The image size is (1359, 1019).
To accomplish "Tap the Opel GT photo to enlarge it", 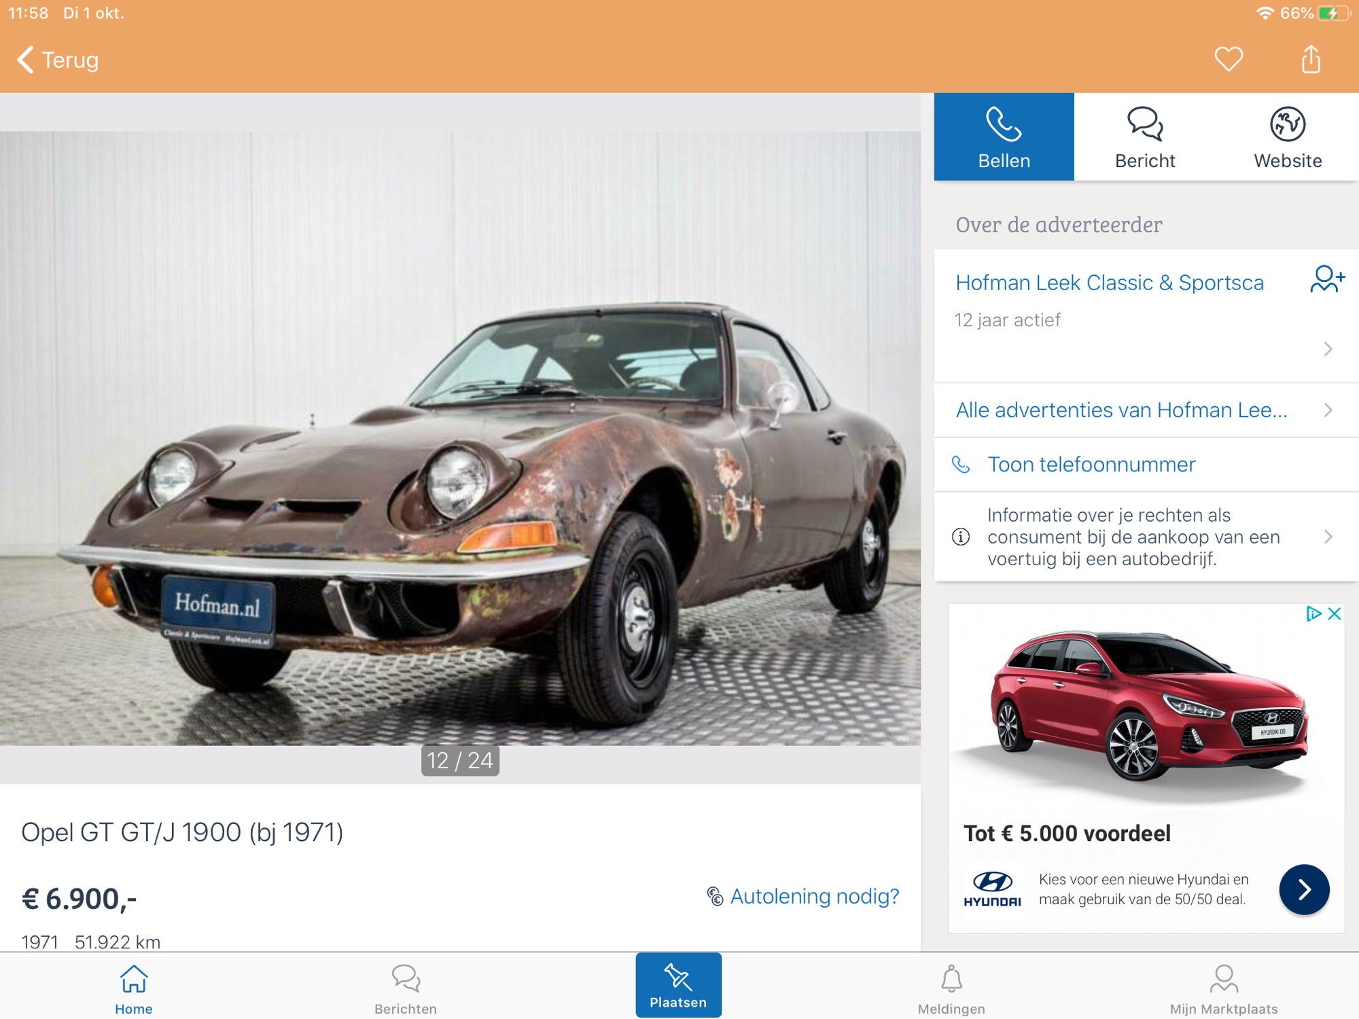I will click(460, 438).
